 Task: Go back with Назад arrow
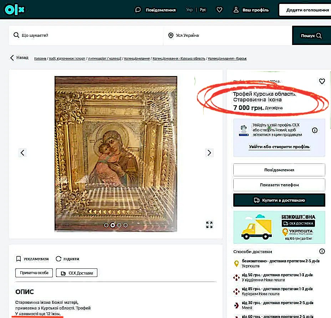tap(19, 57)
